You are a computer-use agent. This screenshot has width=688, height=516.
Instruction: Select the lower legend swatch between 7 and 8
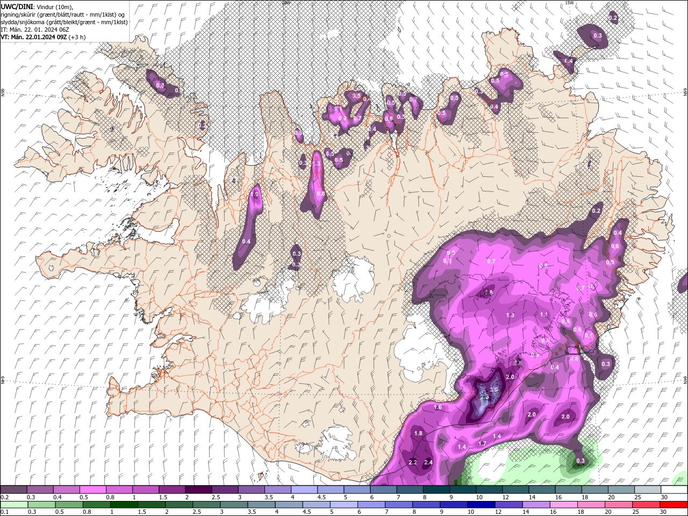[x=398, y=505]
